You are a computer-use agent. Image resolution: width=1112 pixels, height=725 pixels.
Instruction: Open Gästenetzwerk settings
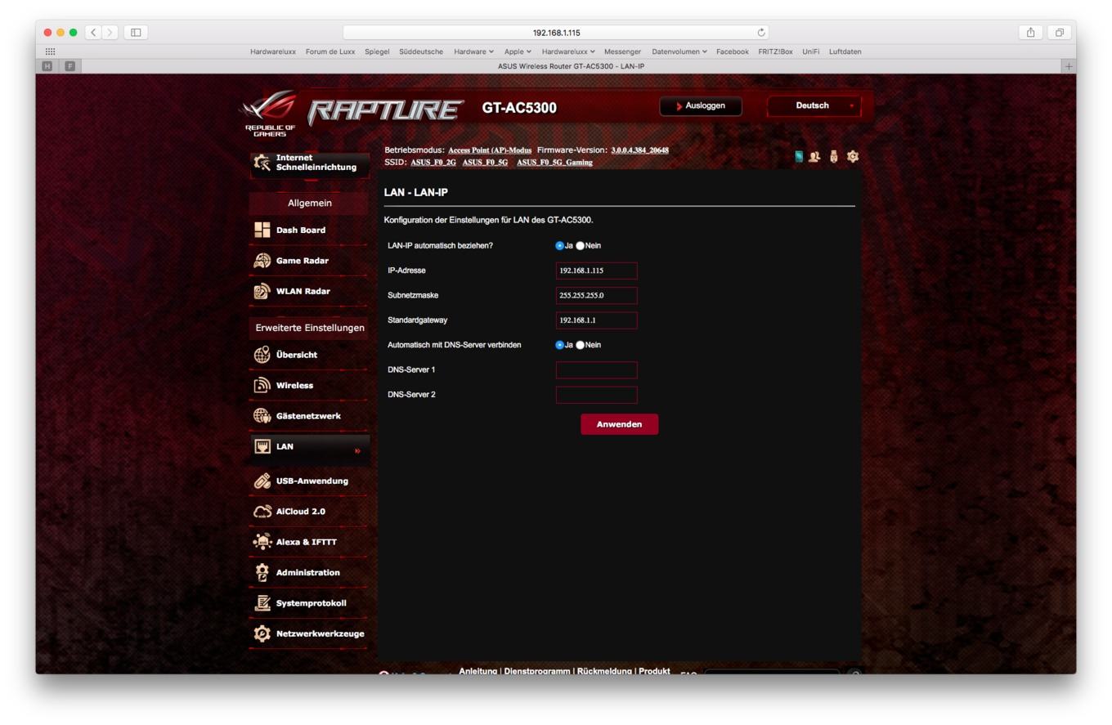(309, 416)
